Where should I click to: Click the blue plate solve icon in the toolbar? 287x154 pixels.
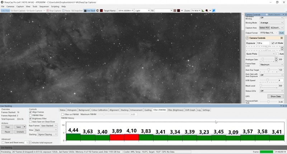[x=214, y=11]
